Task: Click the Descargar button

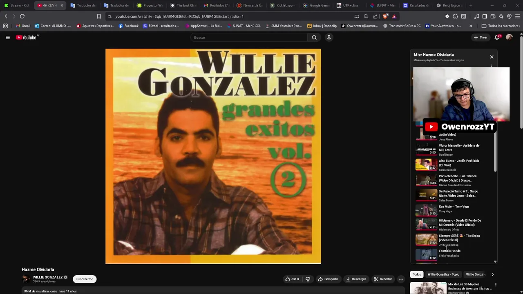Action: tap(356, 279)
